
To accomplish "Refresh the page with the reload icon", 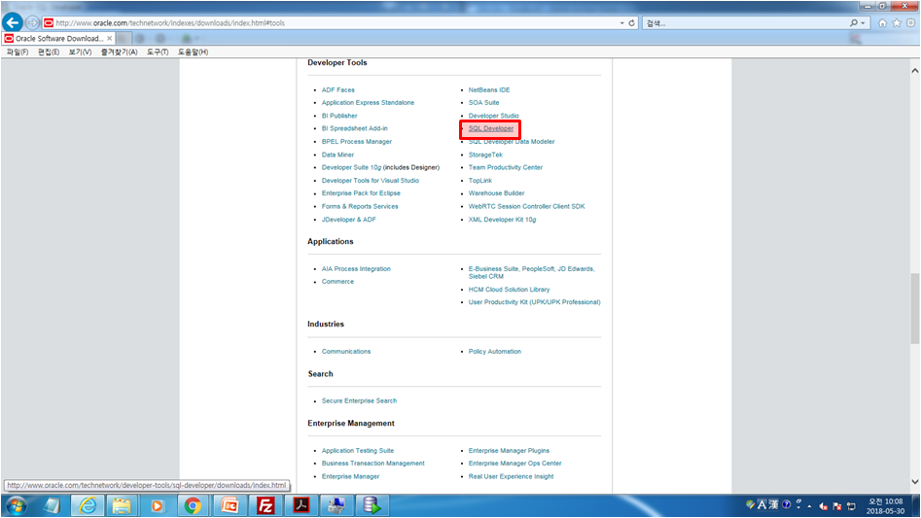I will tap(632, 23).
